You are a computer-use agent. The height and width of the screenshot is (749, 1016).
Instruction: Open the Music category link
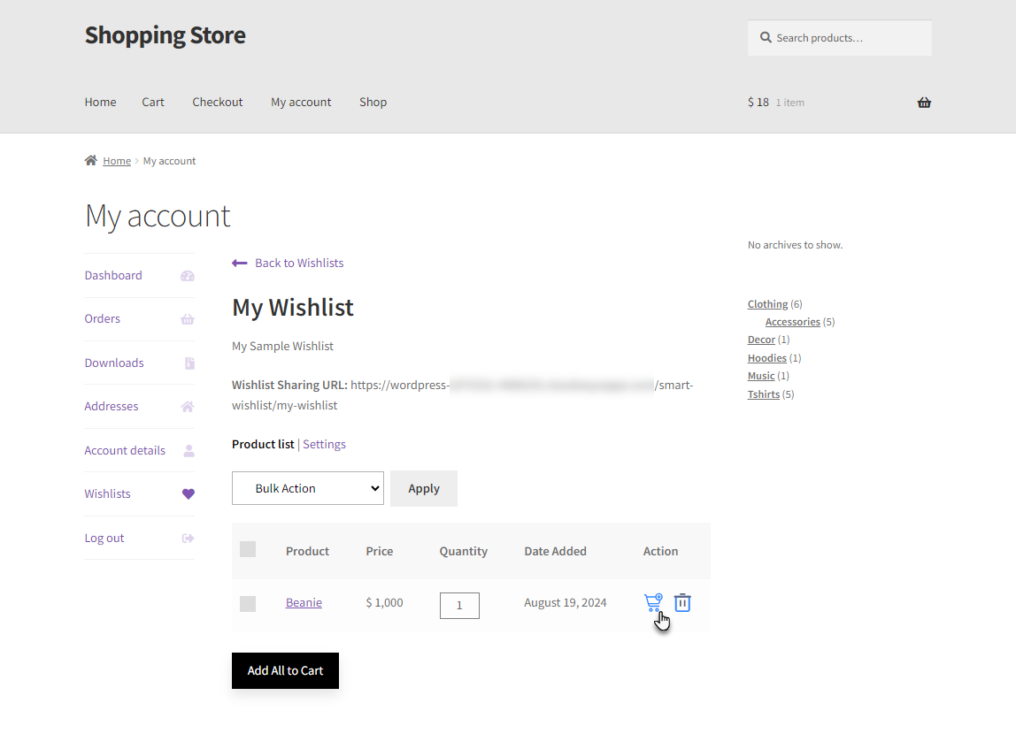coord(761,376)
